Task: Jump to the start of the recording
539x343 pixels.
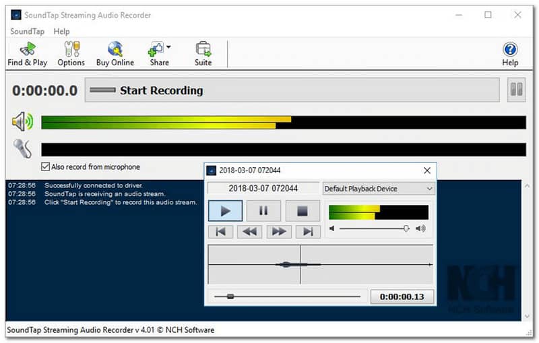Action: click(x=221, y=232)
